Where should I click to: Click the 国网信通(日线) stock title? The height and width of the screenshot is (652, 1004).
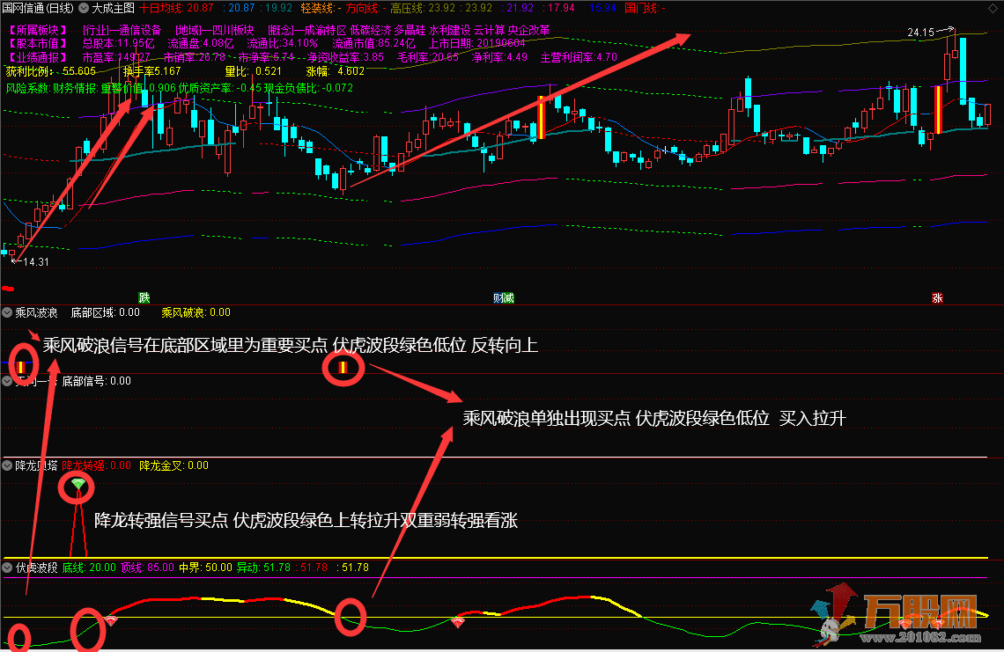coord(39,8)
